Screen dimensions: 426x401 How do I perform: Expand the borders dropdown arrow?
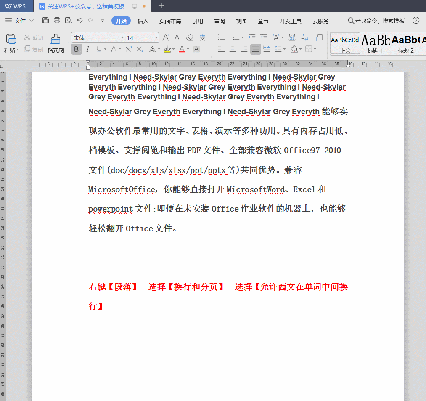[x=315, y=49]
